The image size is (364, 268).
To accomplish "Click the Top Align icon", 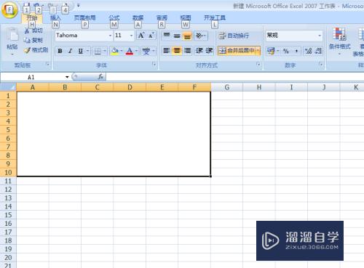I will tap(167, 36).
